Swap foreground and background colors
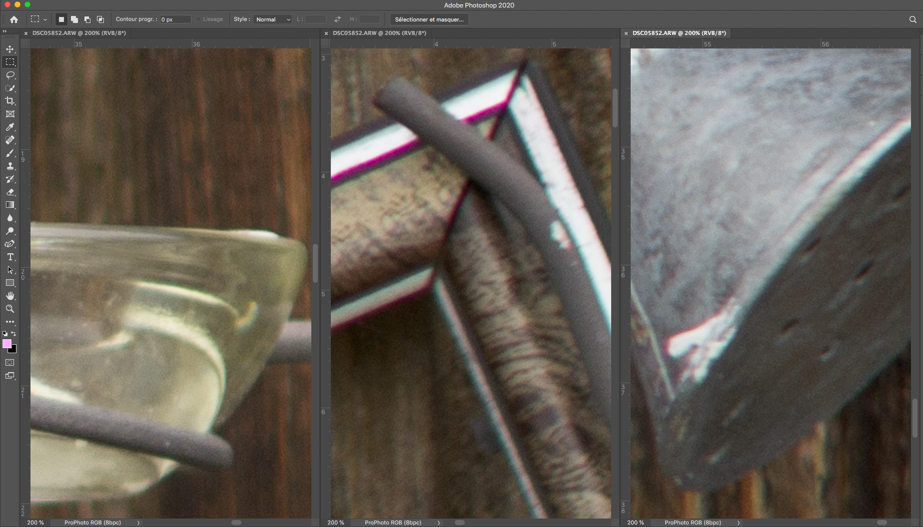The image size is (923, 527). 14,334
